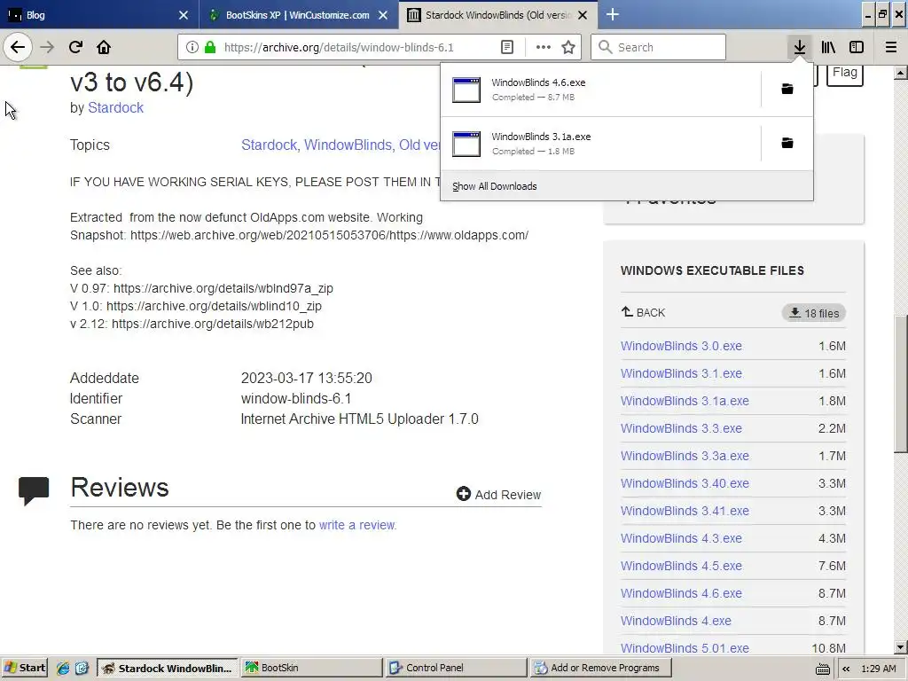Viewport: 908px width, 681px height.
Task: Close the downloads panel via download arrow button
Action: (x=800, y=48)
